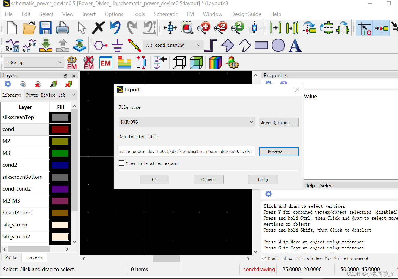Toggle View file after export checkbox
This screenshot has width=398, height=279.
(121, 163)
